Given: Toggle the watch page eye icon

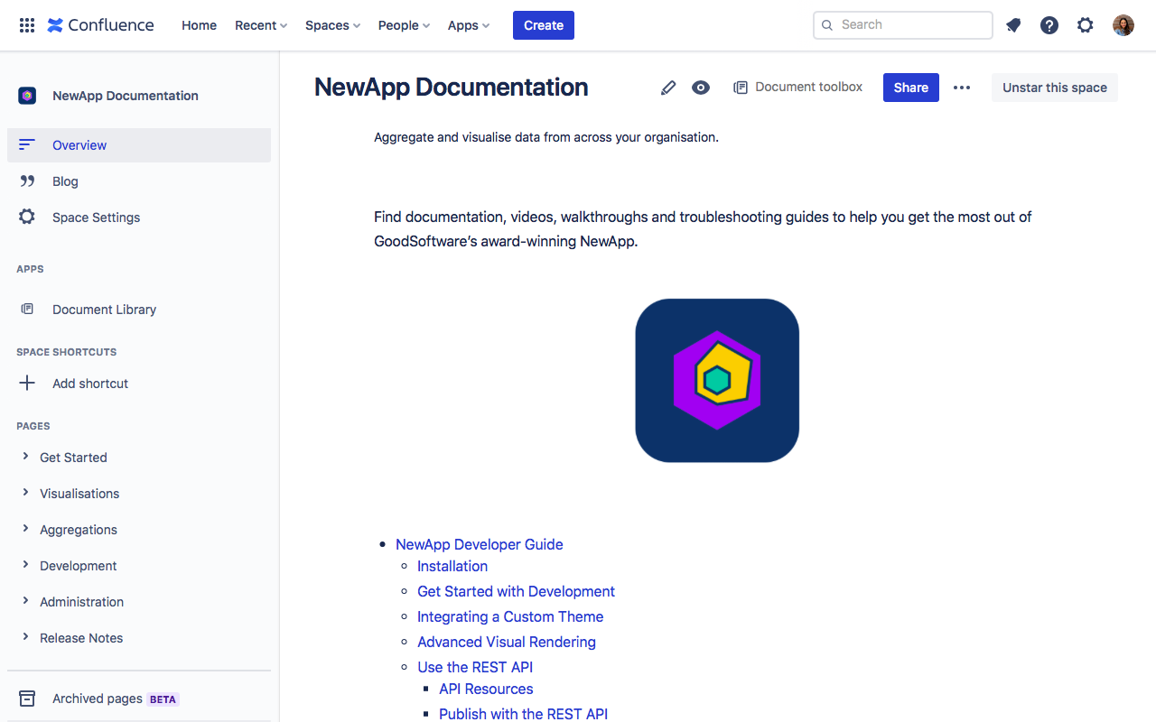Looking at the screenshot, I should pos(701,88).
